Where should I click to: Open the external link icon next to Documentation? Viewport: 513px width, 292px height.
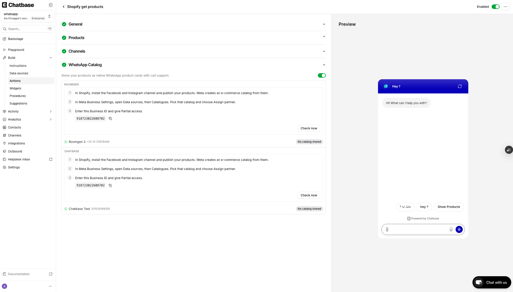click(x=51, y=274)
